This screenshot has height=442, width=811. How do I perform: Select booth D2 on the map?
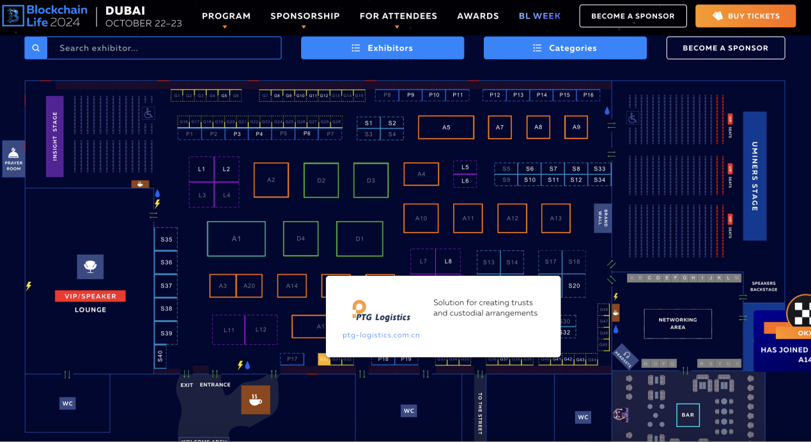321,180
